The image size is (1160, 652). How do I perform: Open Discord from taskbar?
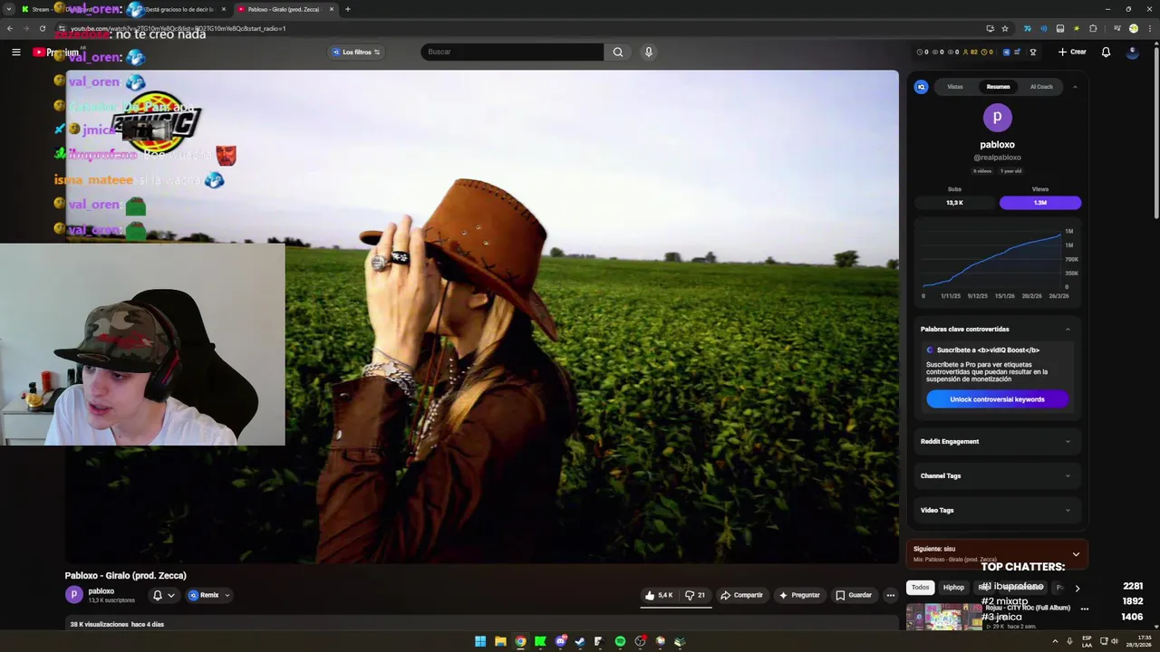(560, 641)
